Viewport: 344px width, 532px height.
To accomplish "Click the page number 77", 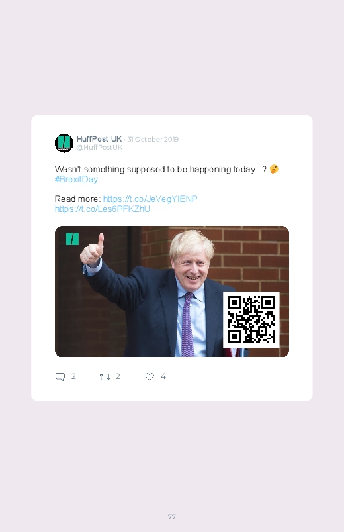I will 172,517.
